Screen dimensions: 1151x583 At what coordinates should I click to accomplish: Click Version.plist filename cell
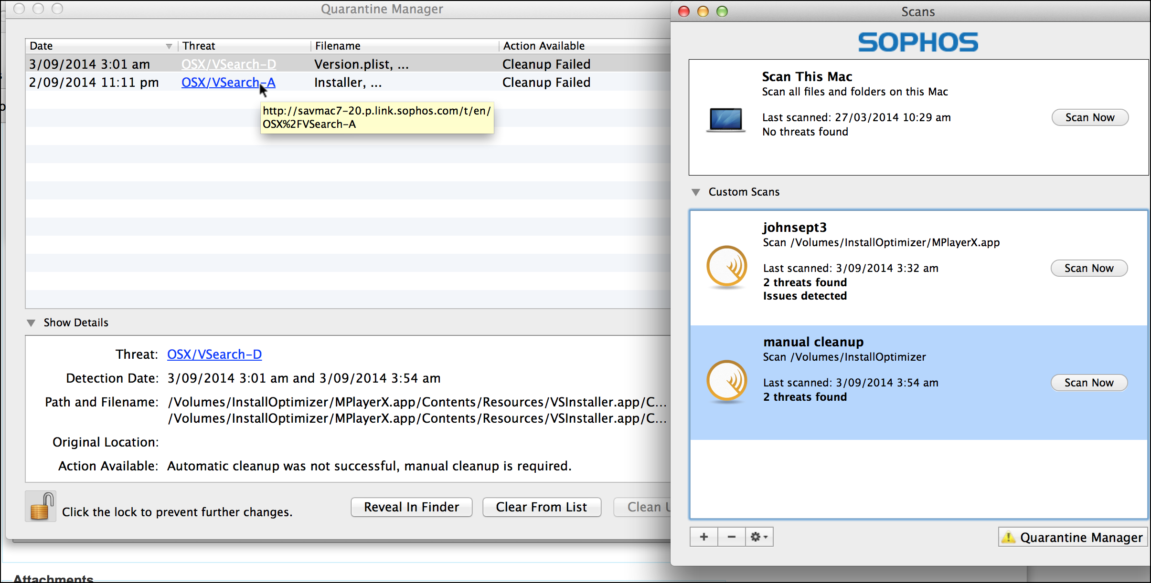coord(362,64)
